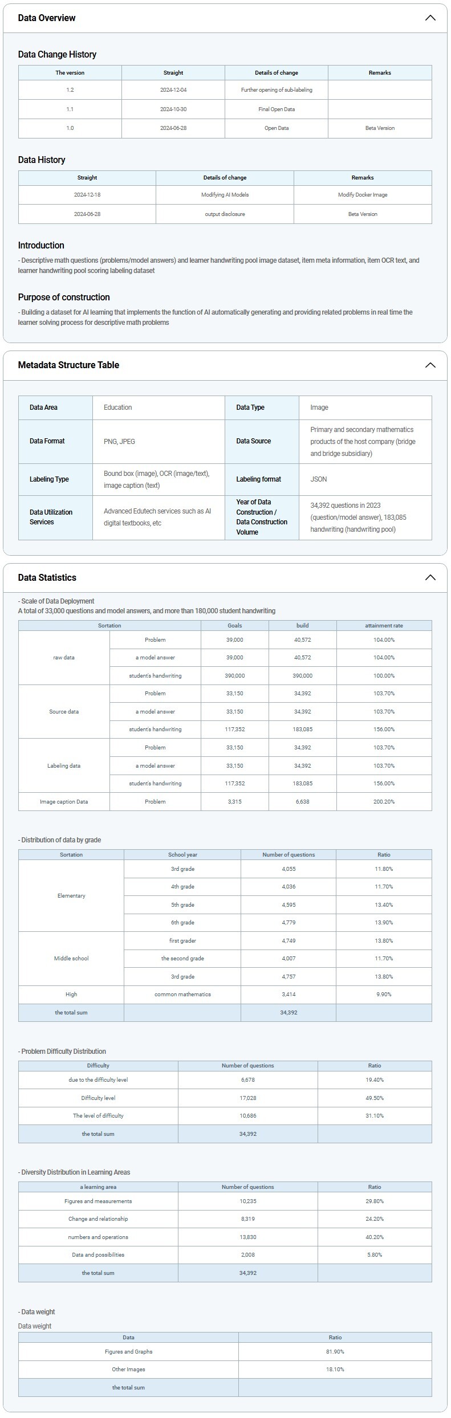451x1418 pixels.
Task: Click the 'common mathematics' school year cell
Action: [182, 995]
